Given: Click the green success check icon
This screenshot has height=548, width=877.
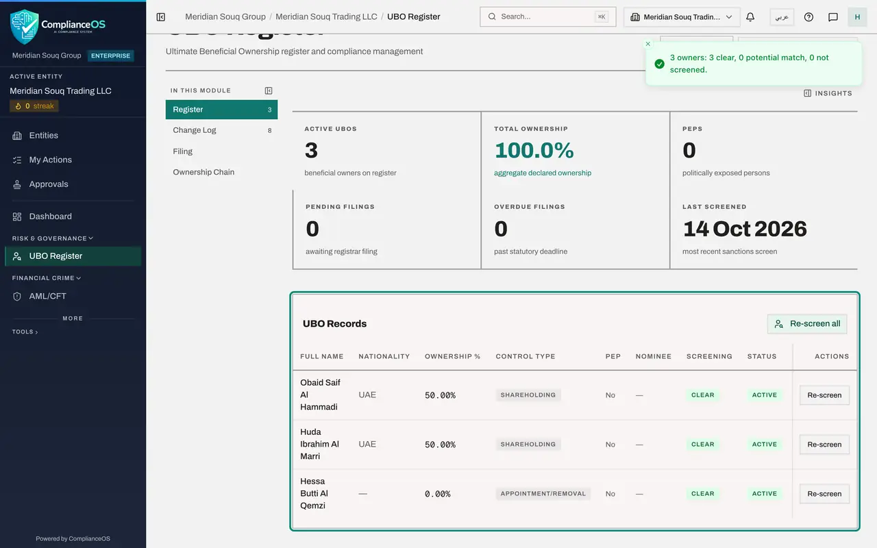Looking at the screenshot, I should 659,64.
